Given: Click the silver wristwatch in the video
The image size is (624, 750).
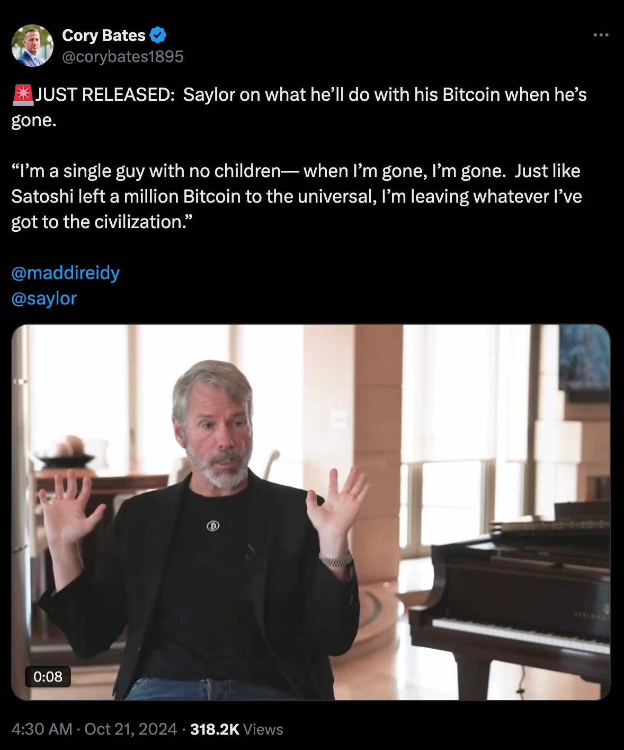Looking at the screenshot, I should [x=336, y=560].
